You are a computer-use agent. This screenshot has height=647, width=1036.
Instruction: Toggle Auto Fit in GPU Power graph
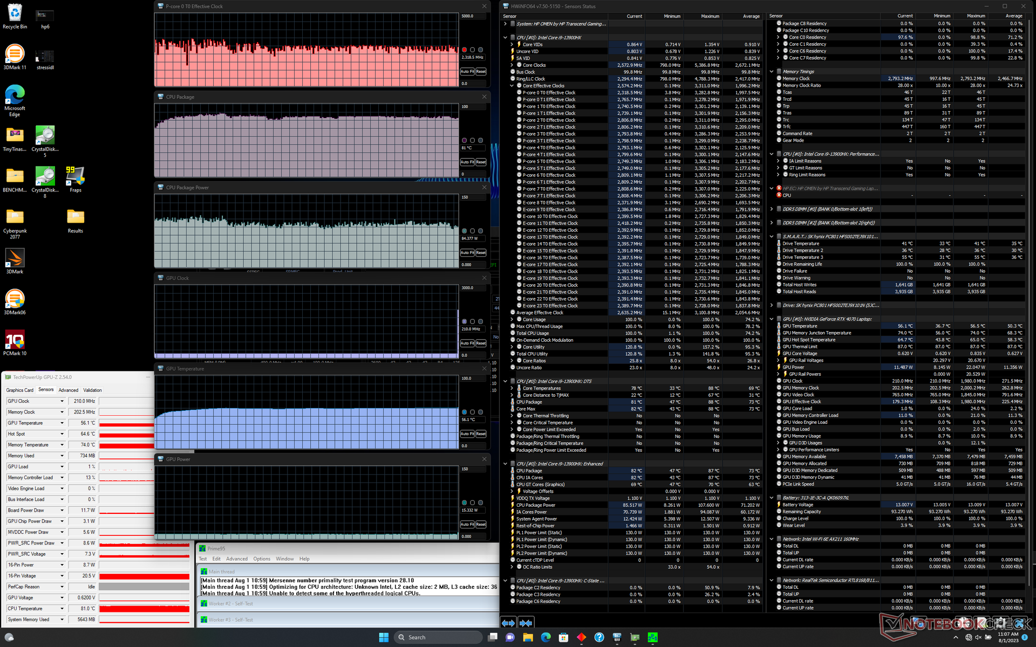467,524
